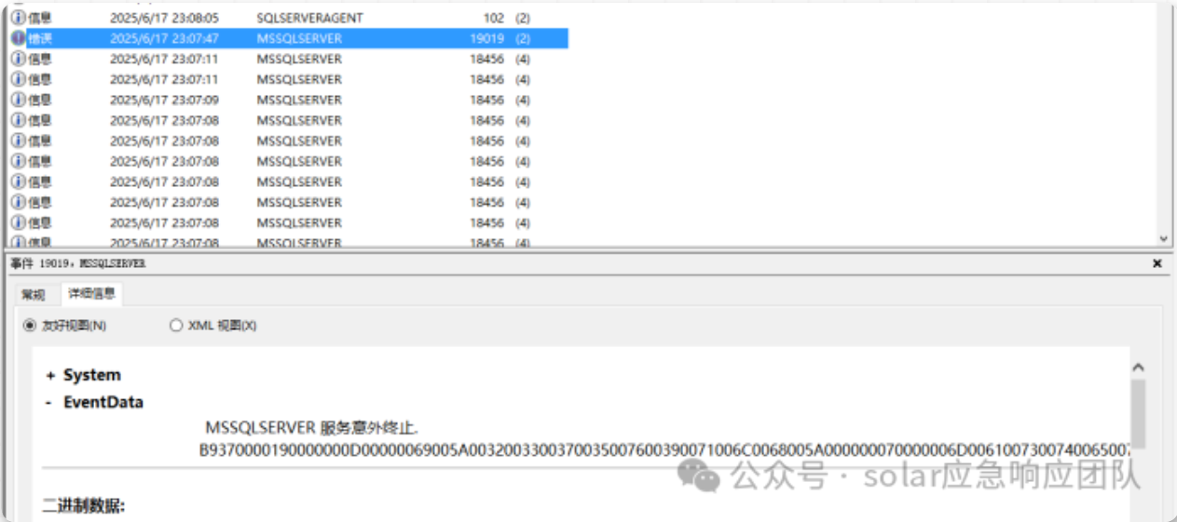Viewport: 1177px width, 522px height.
Task: Click the info icon on the upper 23:07:11 row
Action: coord(19,59)
